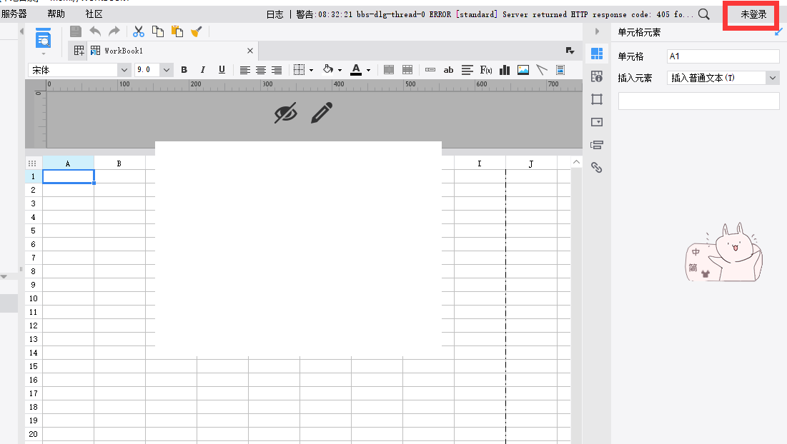Click the search magnifier icon
The height and width of the screenshot is (444, 787).
click(704, 14)
